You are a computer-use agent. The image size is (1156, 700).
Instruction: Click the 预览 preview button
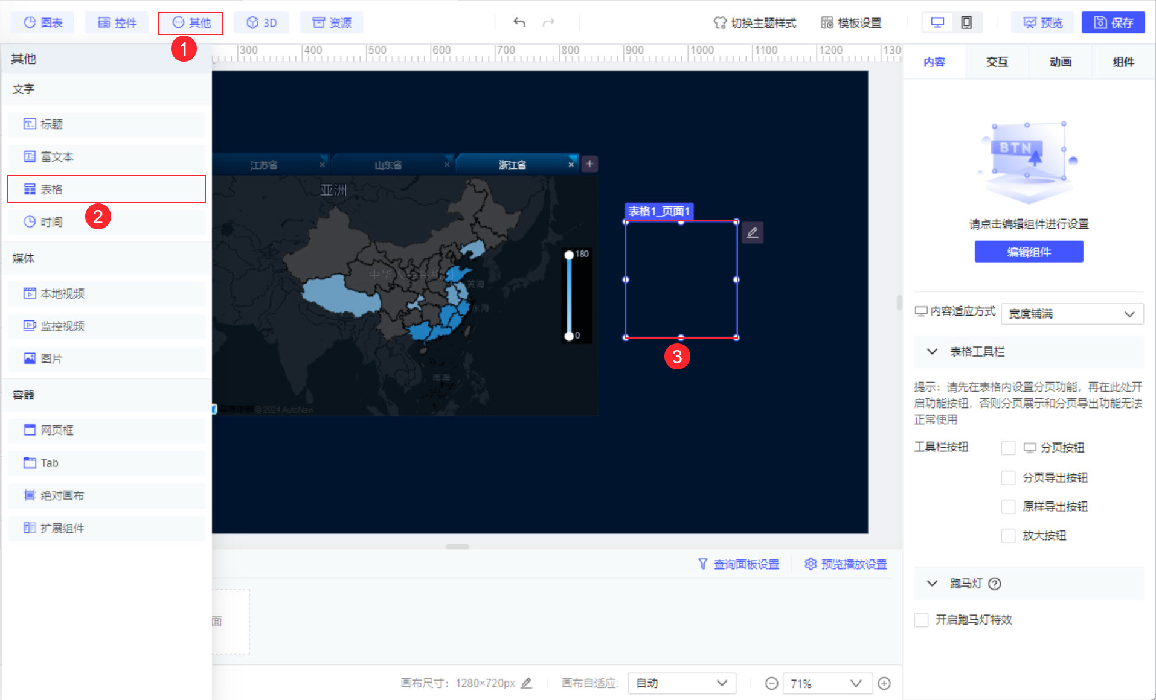pyautogui.click(x=1043, y=22)
